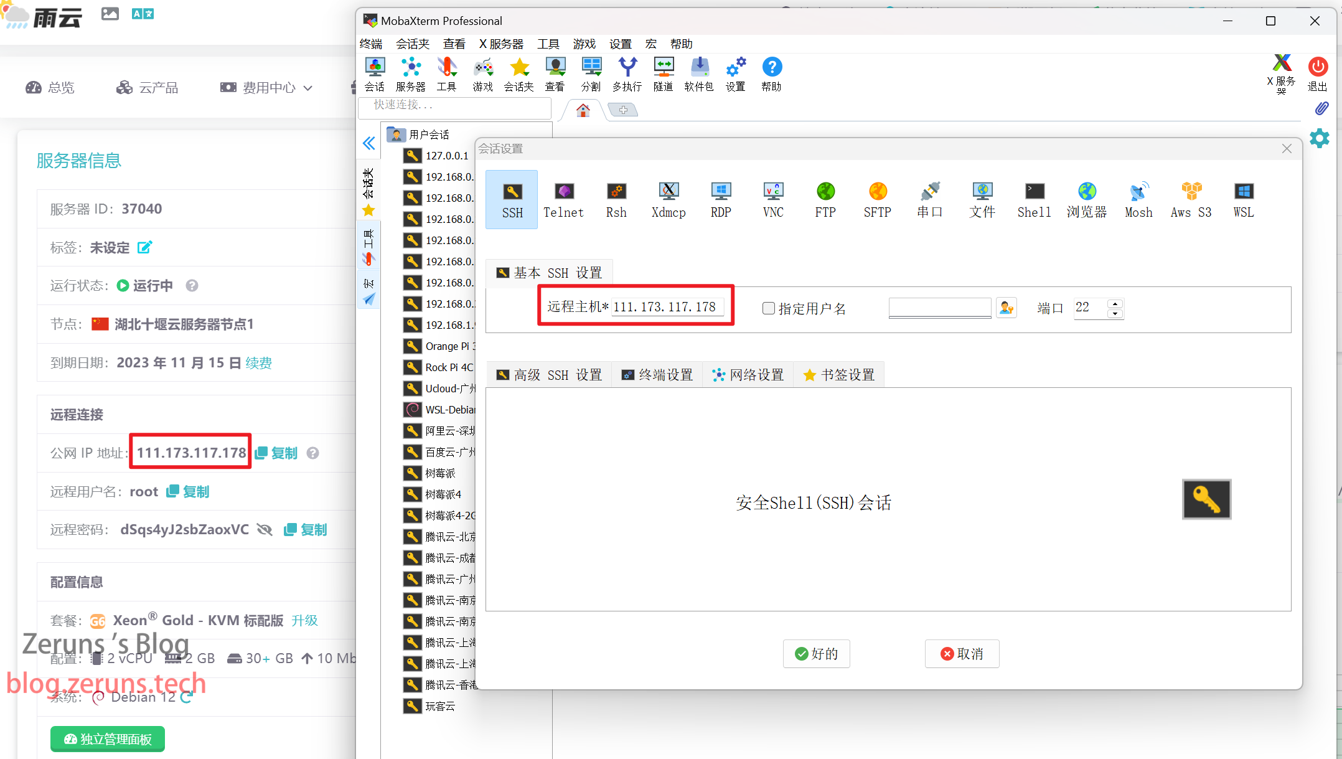Open the 树莓派4 saved session

click(x=443, y=494)
